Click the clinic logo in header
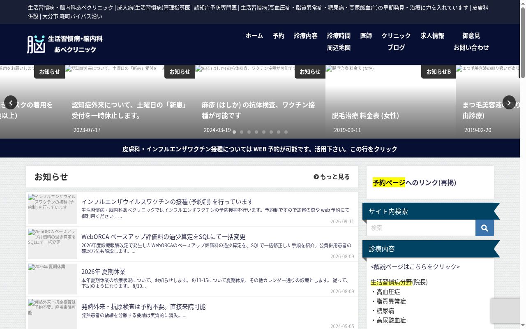The width and height of the screenshot is (526, 329). tap(65, 44)
